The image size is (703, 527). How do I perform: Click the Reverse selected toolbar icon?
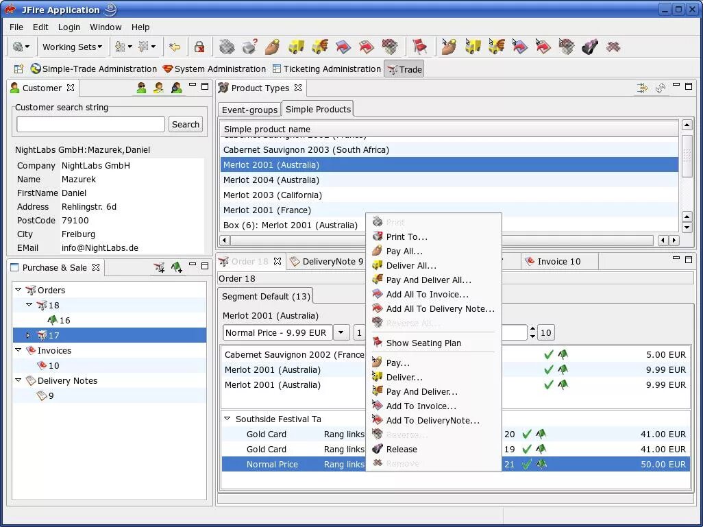tap(566, 47)
